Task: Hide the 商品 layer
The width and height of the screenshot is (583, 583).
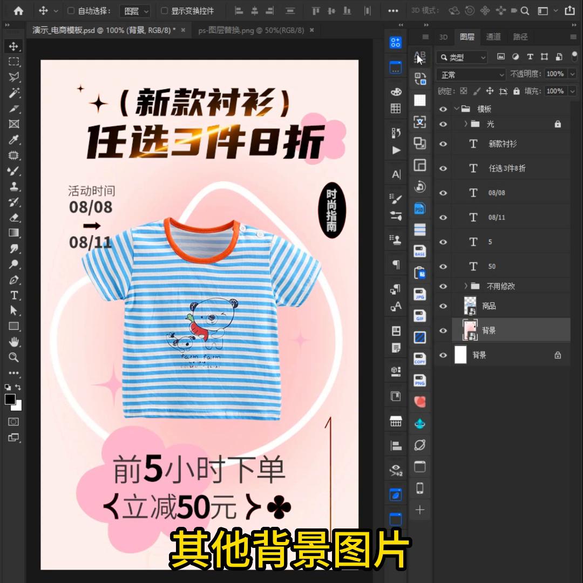Action: (443, 306)
